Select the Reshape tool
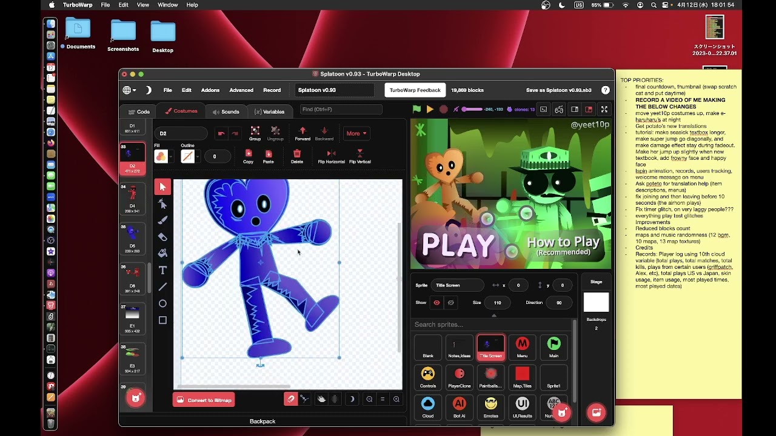Image resolution: width=776 pixels, height=436 pixels. [162, 203]
